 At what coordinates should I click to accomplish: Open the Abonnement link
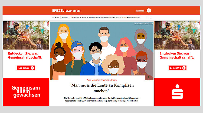(x=140, y=11)
